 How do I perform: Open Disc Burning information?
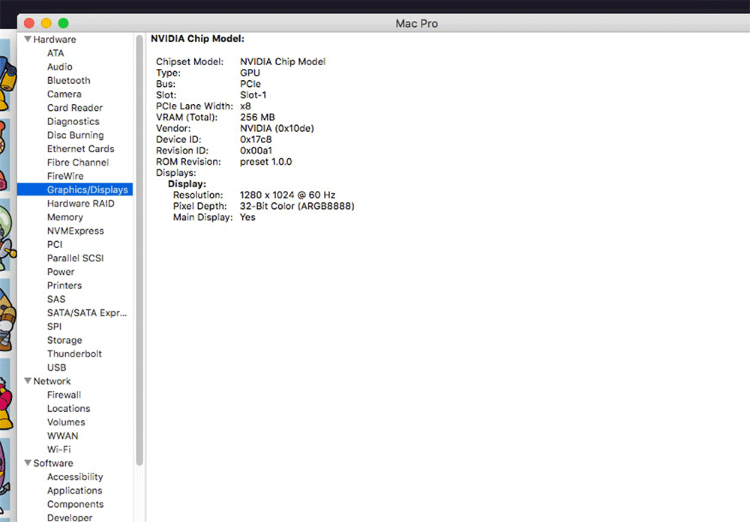pyautogui.click(x=75, y=135)
